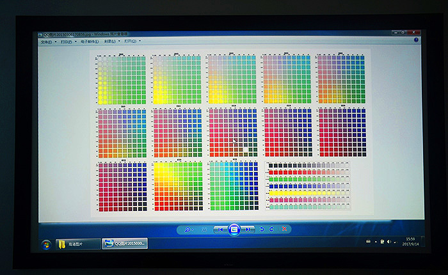This screenshot has height=275, width=448.
Task: Open the zoom magnifier control
Action: [189, 229]
